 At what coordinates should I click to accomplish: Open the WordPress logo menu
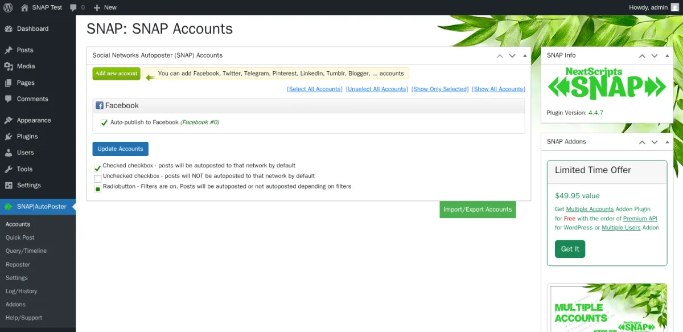pos(7,7)
